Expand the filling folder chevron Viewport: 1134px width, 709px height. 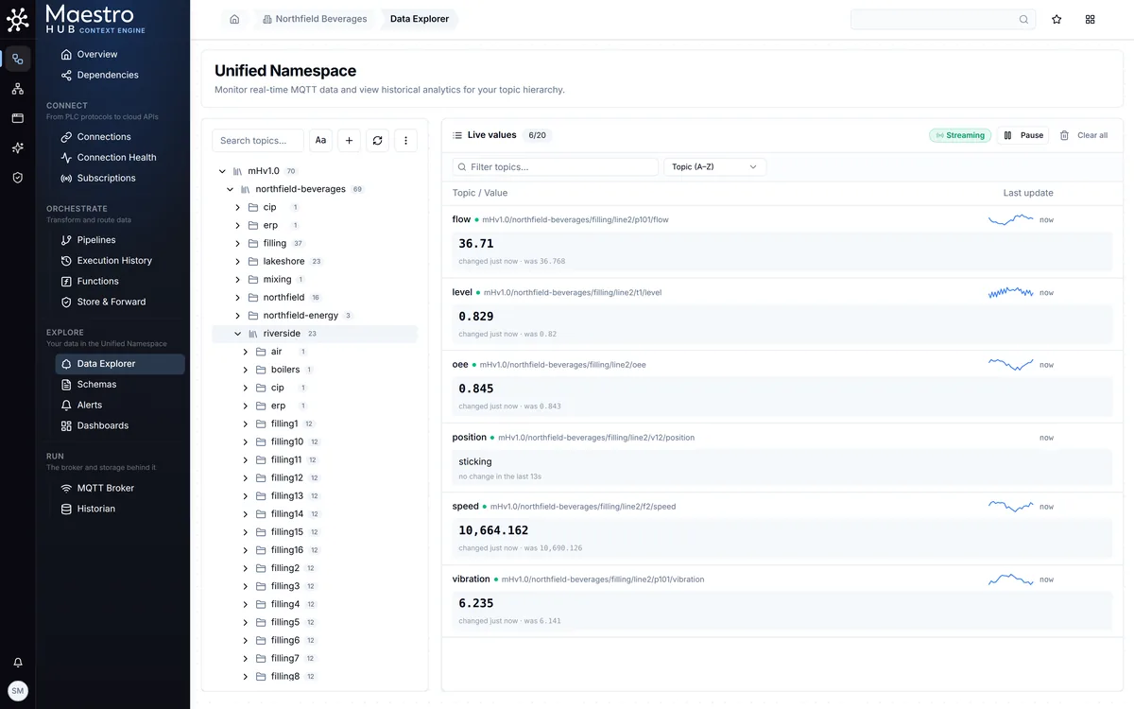237,243
